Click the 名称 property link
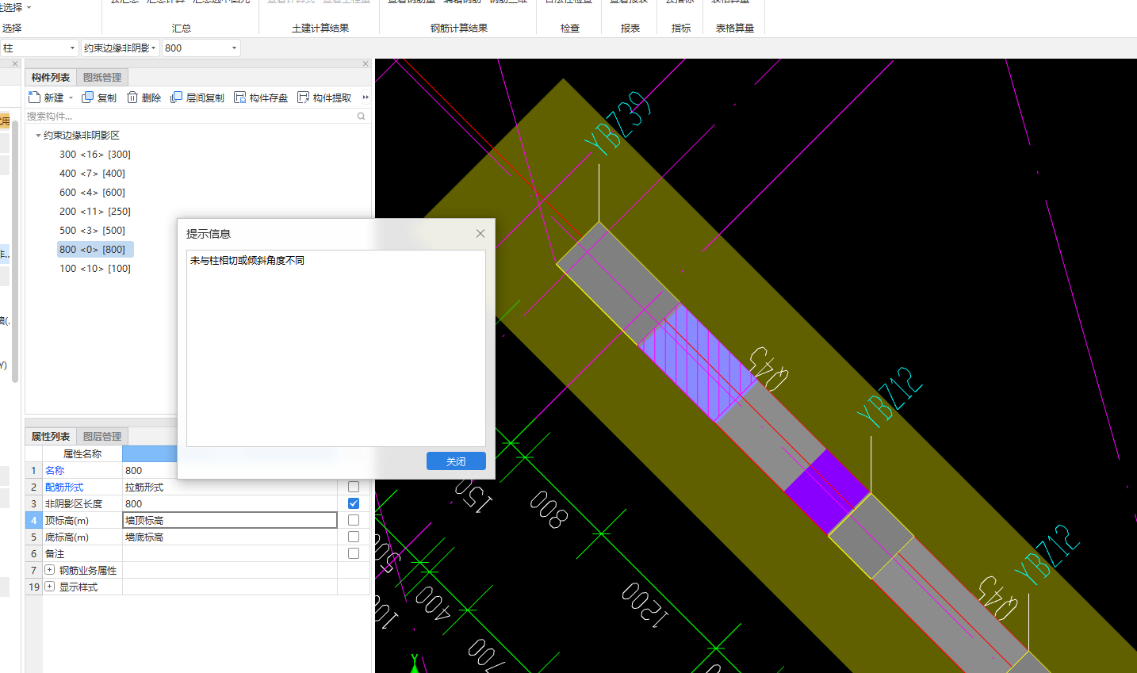1137x673 pixels. [55, 471]
